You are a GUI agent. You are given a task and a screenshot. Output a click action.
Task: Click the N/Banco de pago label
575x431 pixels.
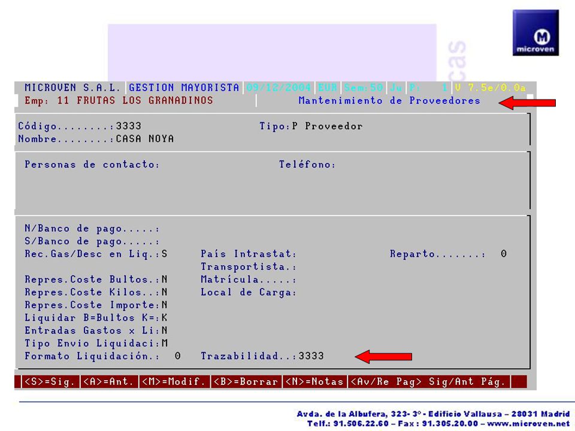tap(92, 229)
